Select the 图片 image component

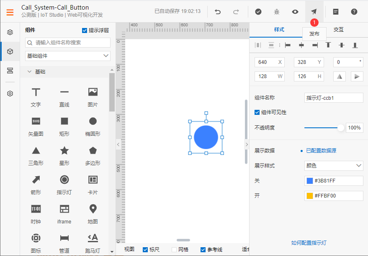[93, 97]
